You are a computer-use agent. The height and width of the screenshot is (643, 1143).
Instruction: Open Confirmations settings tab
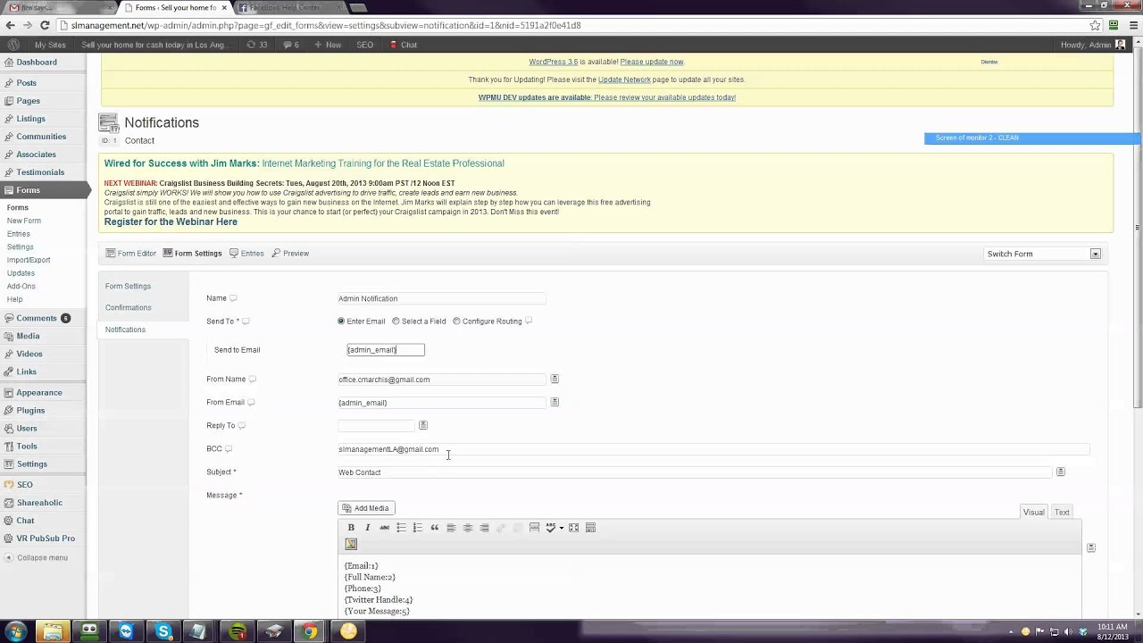tap(128, 307)
